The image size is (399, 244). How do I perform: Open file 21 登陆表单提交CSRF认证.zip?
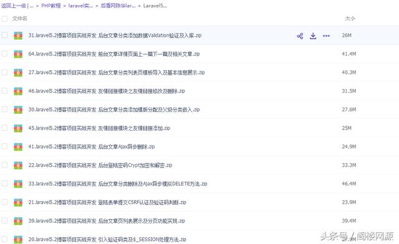point(107,202)
